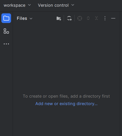Screen dimensions: 122x136
Task: Click the vertical divider right of Files panel
Action: pos(120,74)
